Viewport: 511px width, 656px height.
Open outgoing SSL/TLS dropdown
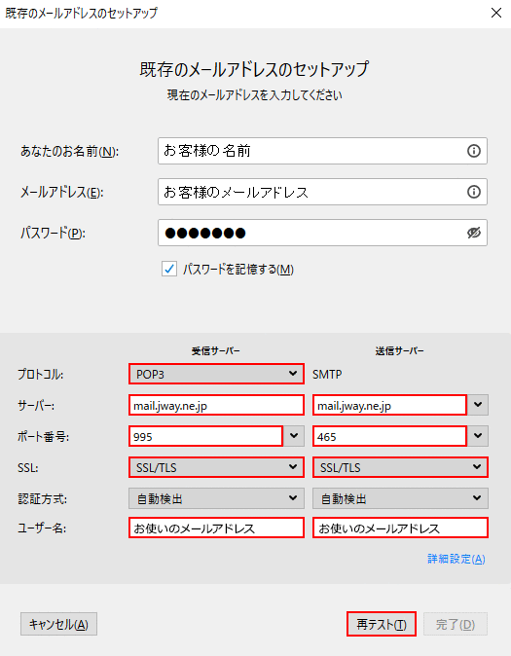400,467
